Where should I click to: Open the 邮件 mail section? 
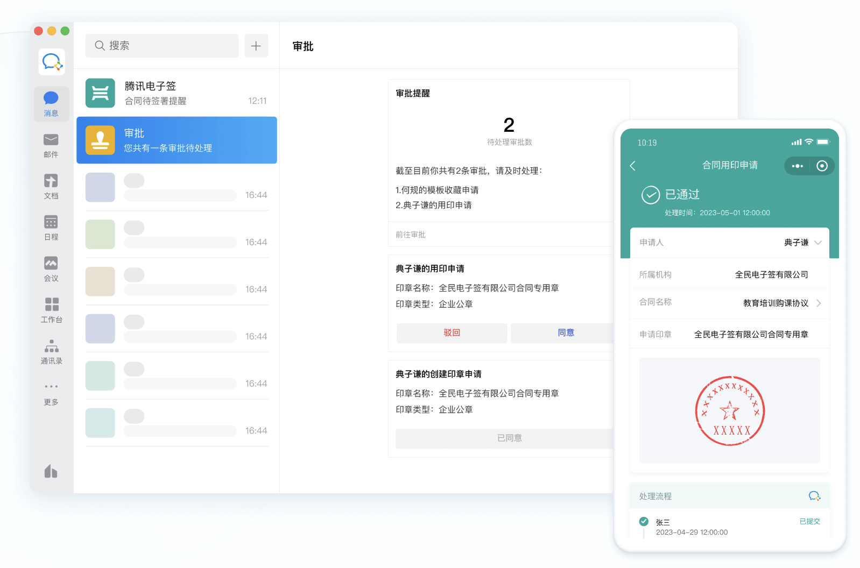point(51,145)
